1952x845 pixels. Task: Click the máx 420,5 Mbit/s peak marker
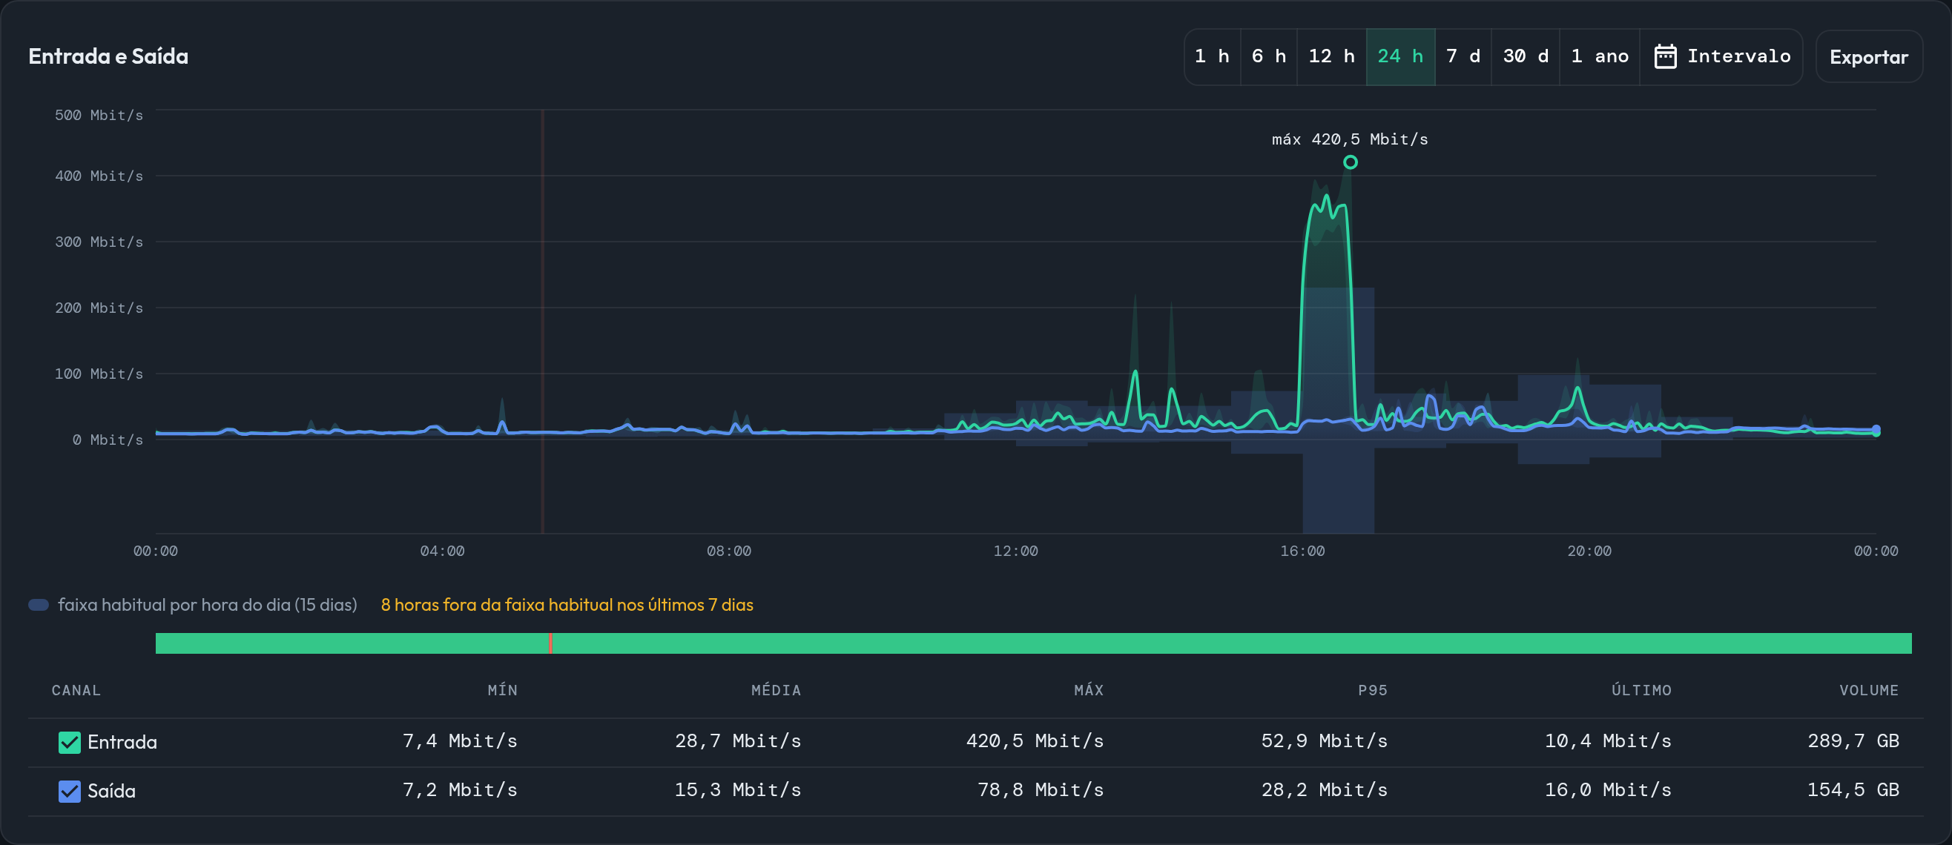(x=1351, y=162)
